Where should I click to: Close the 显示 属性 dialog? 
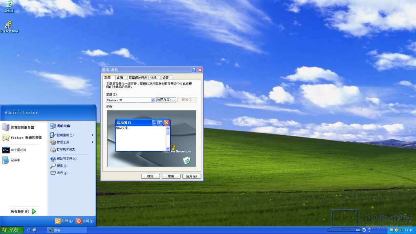pos(200,70)
